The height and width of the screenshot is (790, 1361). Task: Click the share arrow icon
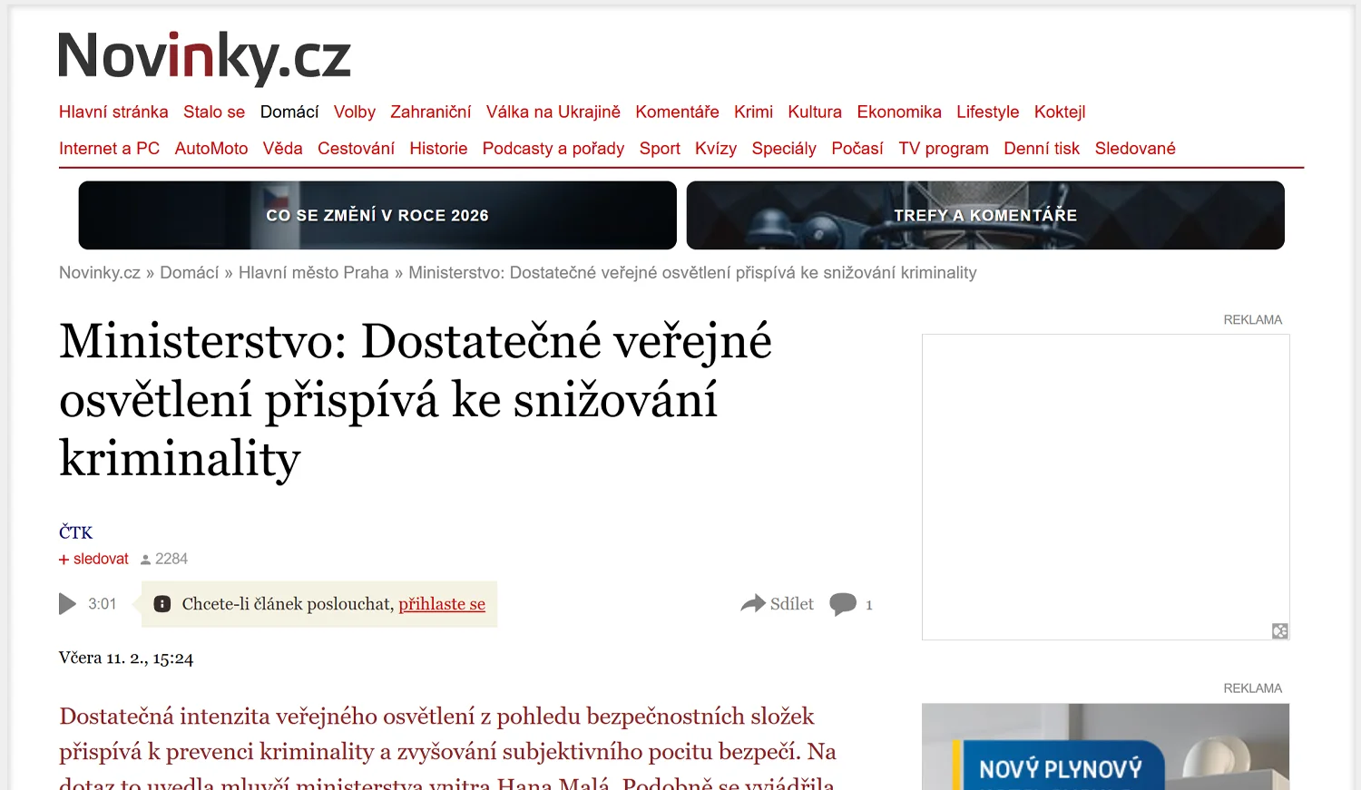[753, 604]
